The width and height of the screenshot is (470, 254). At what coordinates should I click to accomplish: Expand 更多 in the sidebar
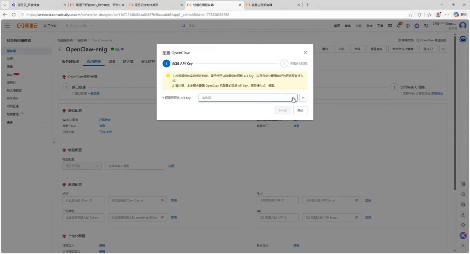pos(26,122)
